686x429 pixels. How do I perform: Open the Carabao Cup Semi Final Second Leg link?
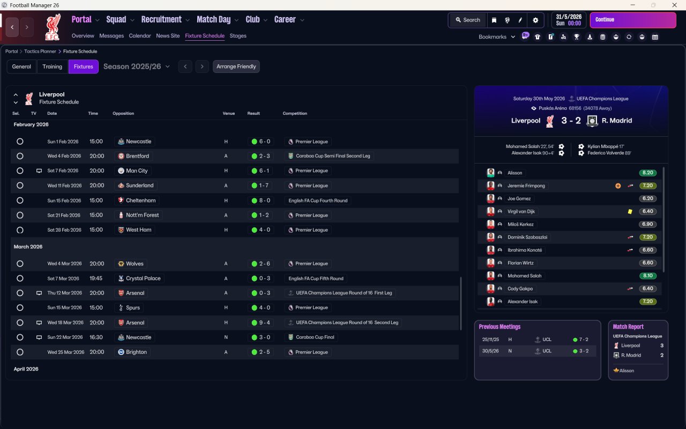(x=329, y=156)
